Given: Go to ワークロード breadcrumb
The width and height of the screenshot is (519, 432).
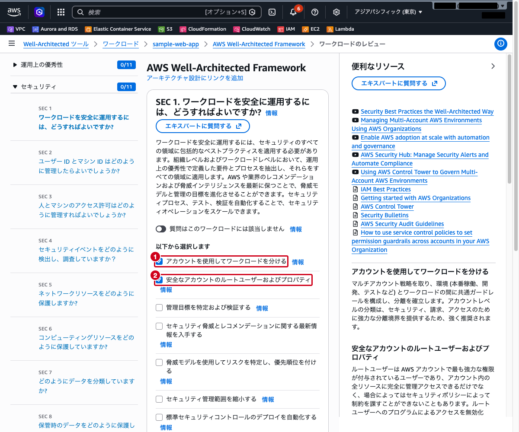Looking at the screenshot, I should [x=121, y=44].
